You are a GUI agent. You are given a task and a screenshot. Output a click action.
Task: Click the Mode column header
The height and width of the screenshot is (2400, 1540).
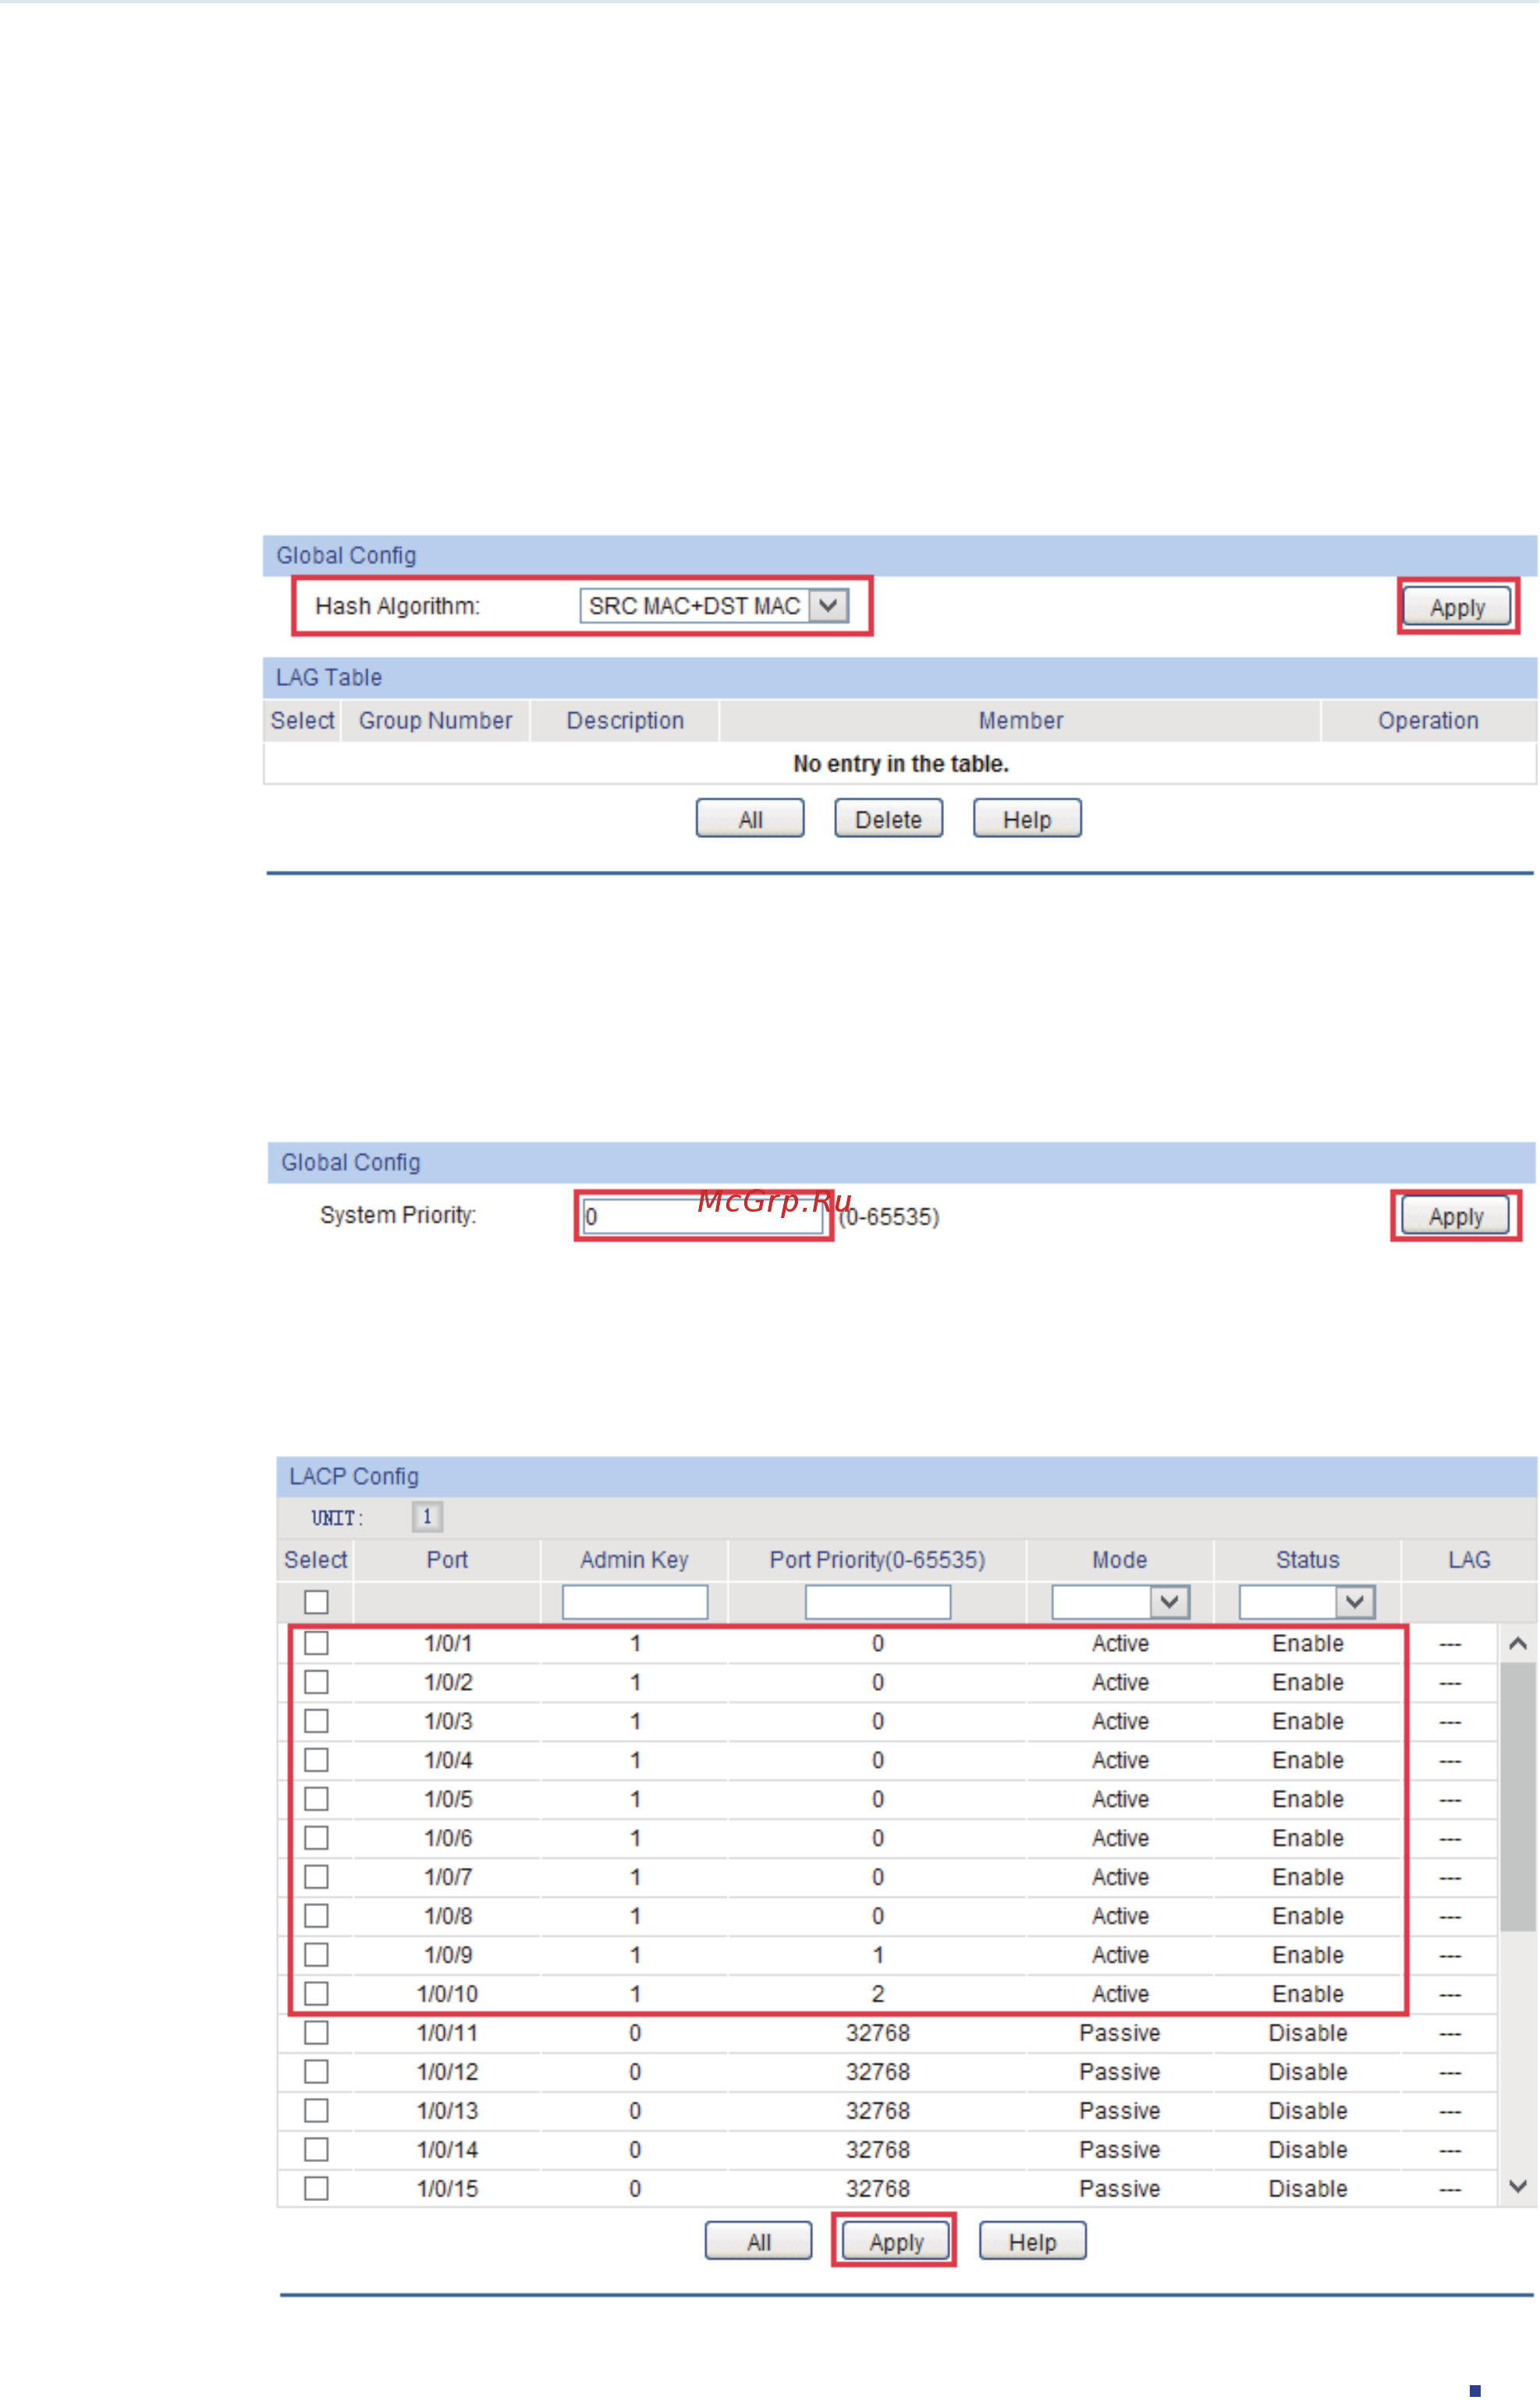1119,1560
